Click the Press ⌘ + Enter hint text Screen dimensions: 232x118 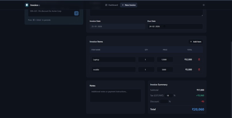click(39, 20)
